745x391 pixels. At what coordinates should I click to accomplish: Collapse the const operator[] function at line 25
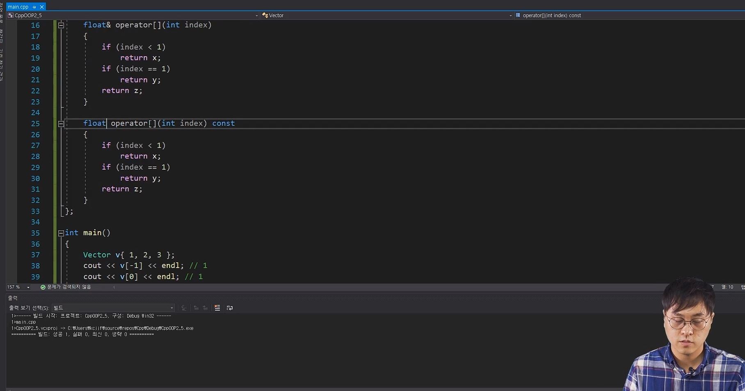tap(61, 123)
